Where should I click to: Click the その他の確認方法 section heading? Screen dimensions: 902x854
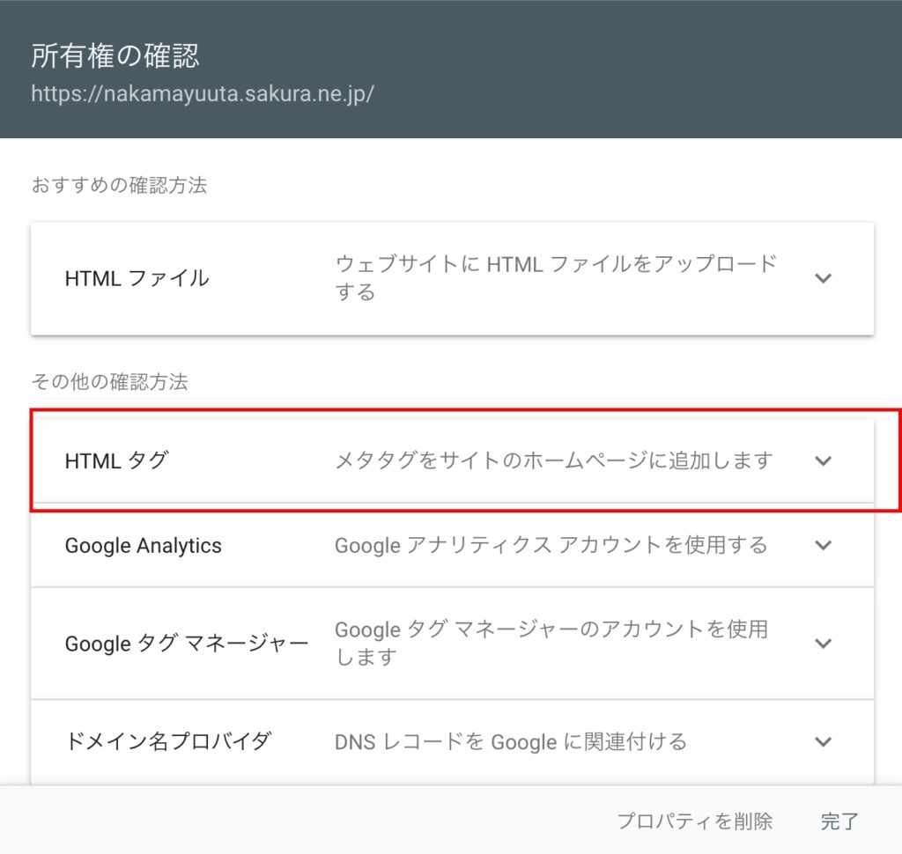[109, 382]
